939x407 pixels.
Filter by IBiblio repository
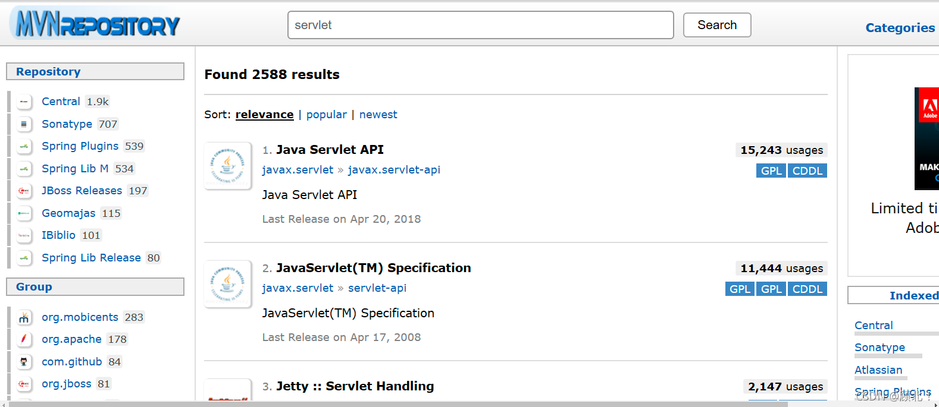(x=58, y=235)
